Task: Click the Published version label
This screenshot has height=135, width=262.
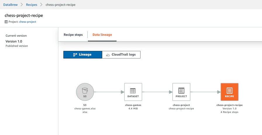Action: click(17, 46)
